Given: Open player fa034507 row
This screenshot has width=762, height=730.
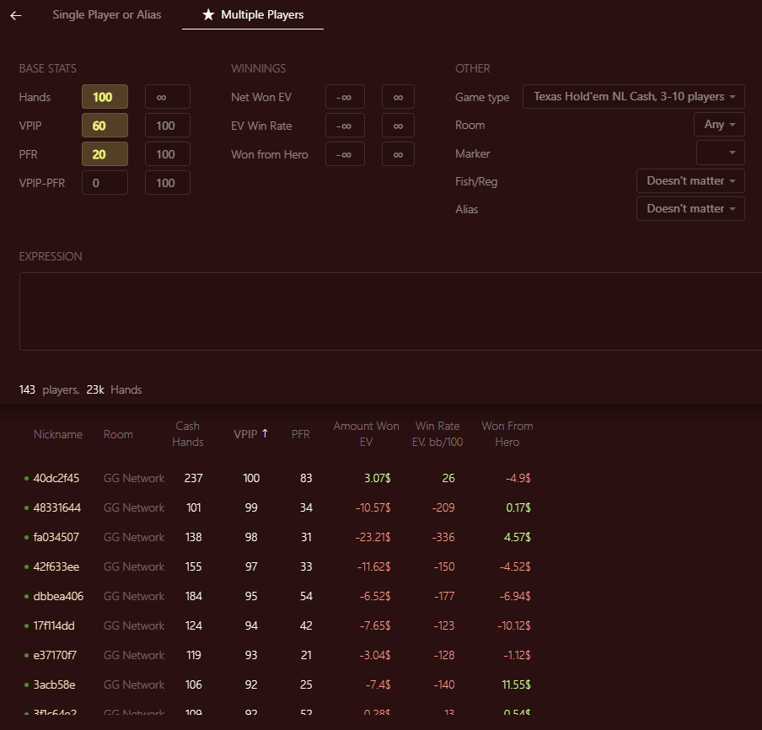Looking at the screenshot, I should tap(277, 537).
